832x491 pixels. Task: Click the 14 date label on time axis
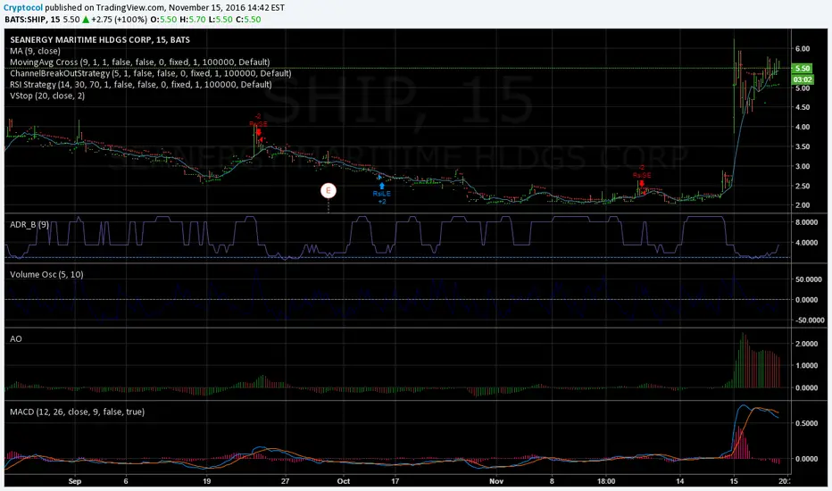coord(680,481)
